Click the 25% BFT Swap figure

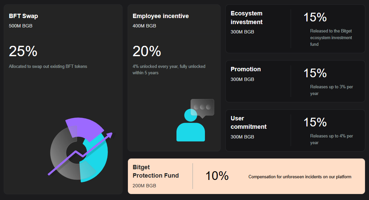click(x=23, y=51)
